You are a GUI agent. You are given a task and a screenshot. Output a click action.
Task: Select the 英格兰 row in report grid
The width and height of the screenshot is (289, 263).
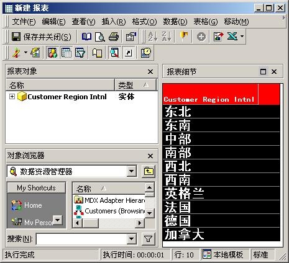click(x=221, y=194)
